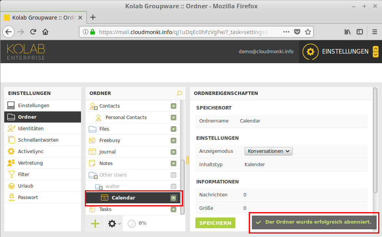
Task: Open the Urlaub settings section
Action: [43, 186]
